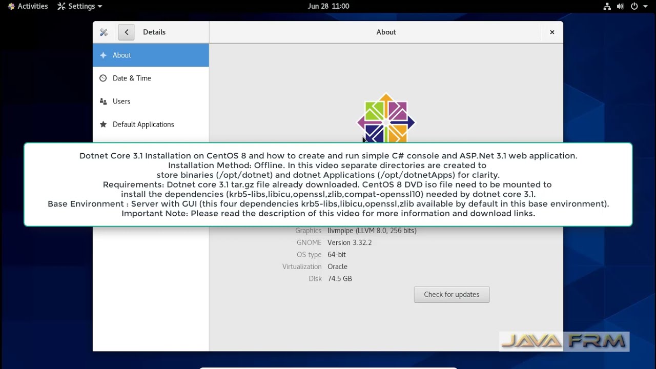Click Check for updates button

[452, 294]
